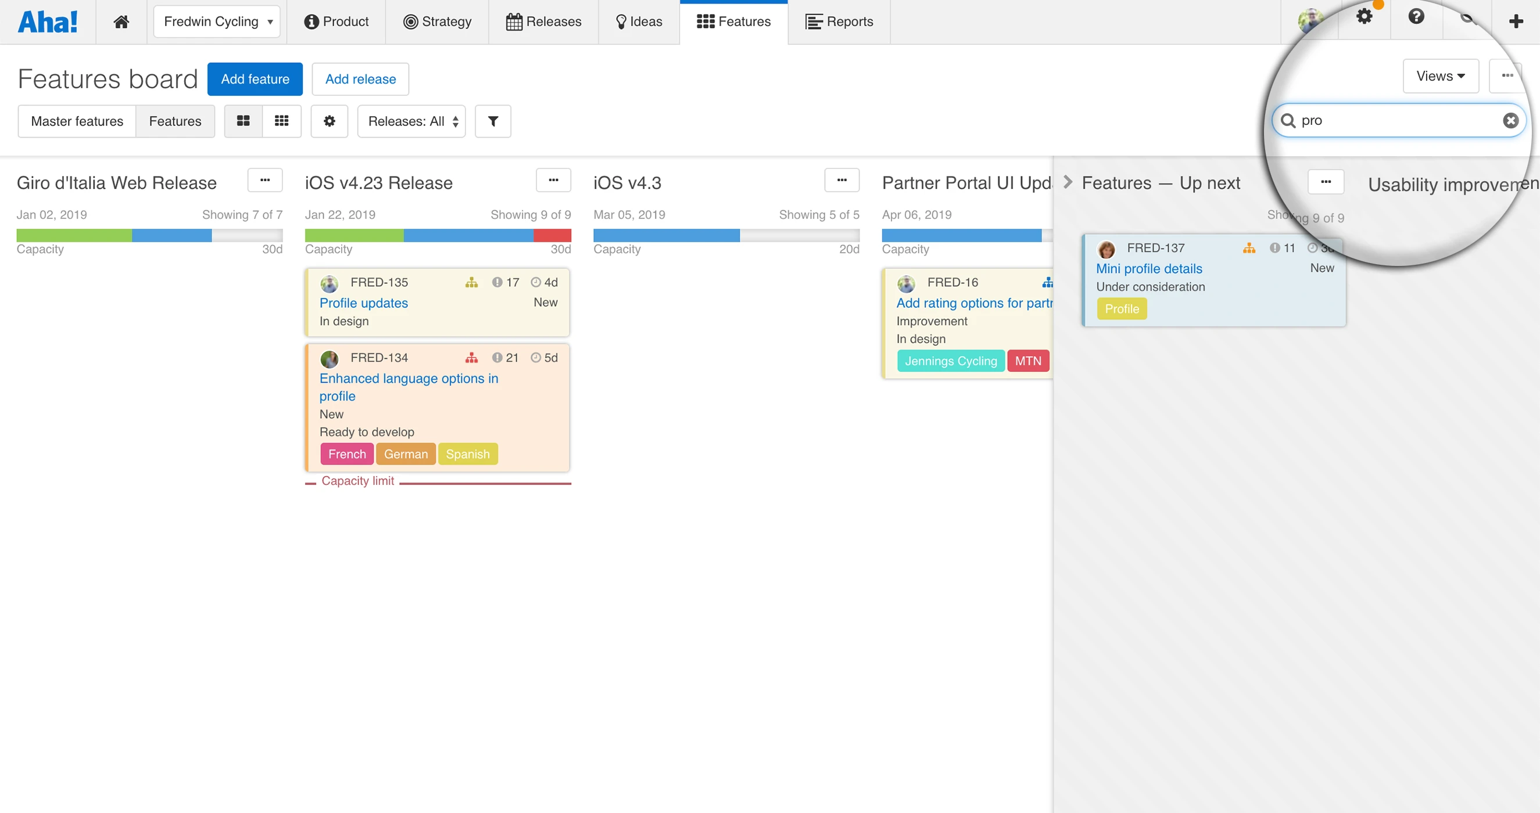
Task: Collapse the Features Up next panel chevron
Action: pos(1068,182)
